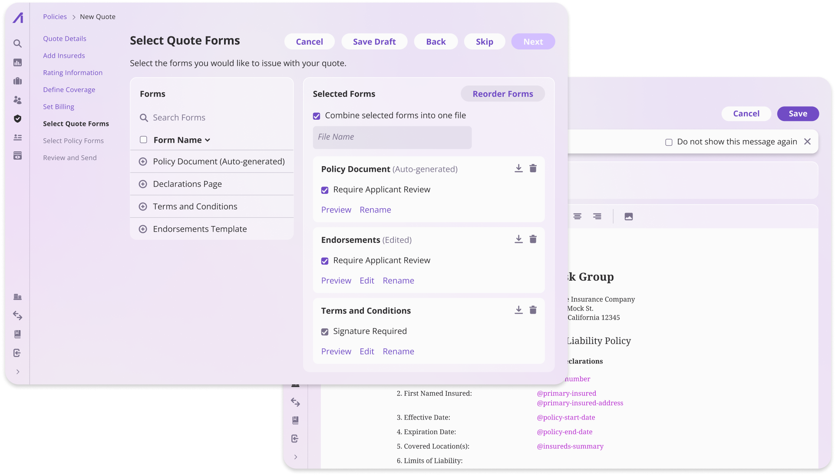835x475 pixels.
Task: Click the briefcase icon in left sidebar
Action: click(x=17, y=81)
